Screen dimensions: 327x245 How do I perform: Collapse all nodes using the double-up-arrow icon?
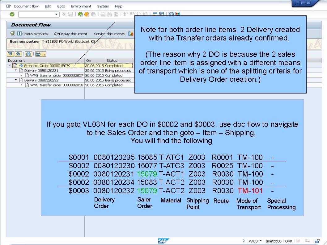click(x=18, y=53)
